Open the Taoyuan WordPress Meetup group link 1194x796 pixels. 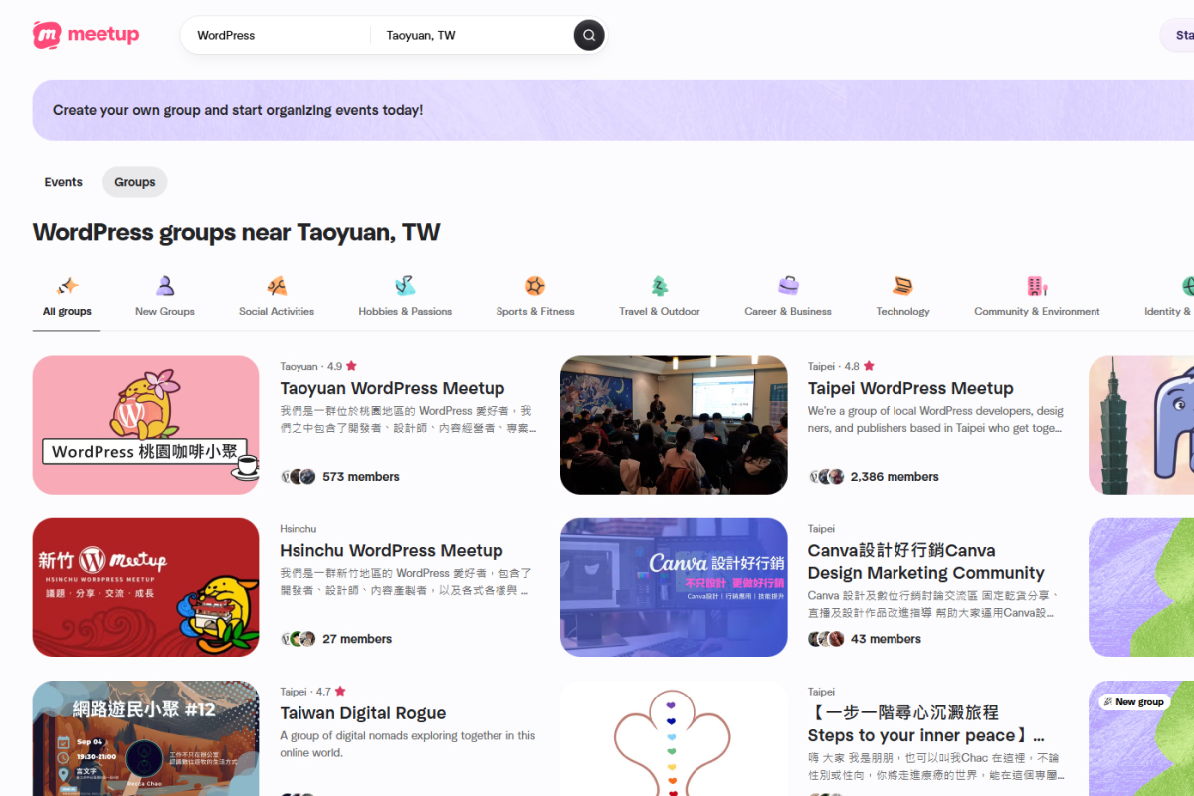click(x=392, y=388)
